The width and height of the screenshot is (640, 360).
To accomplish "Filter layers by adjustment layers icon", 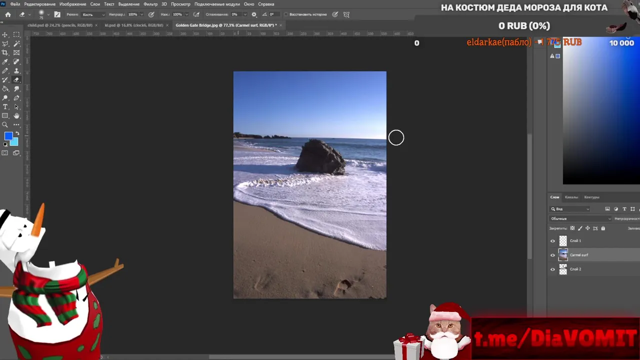I will pyautogui.click(x=616, y=209).
